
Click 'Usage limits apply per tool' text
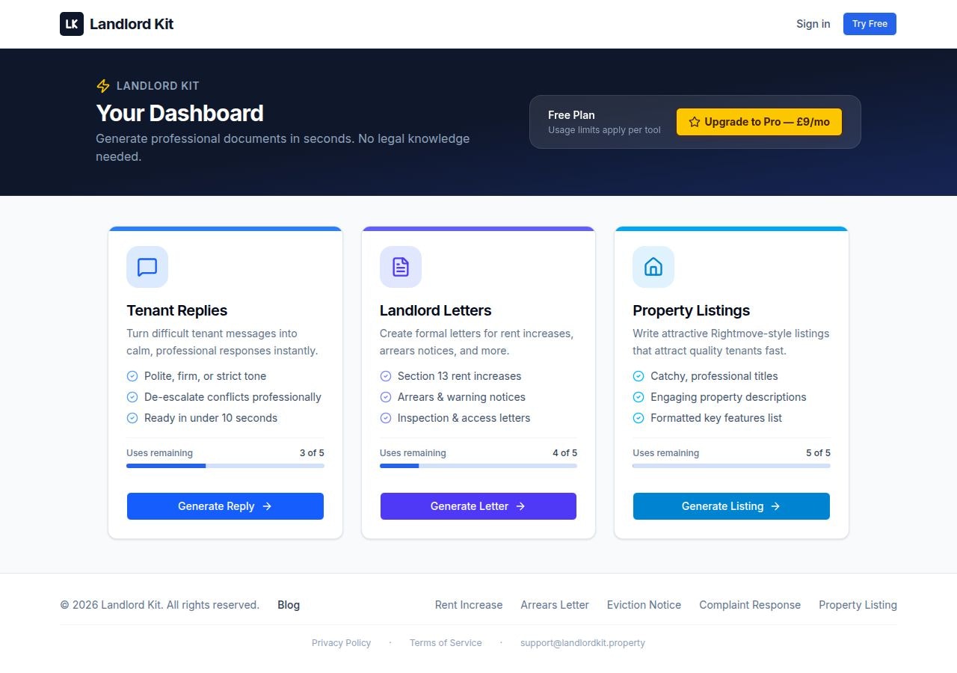click(x=604, y=130)
